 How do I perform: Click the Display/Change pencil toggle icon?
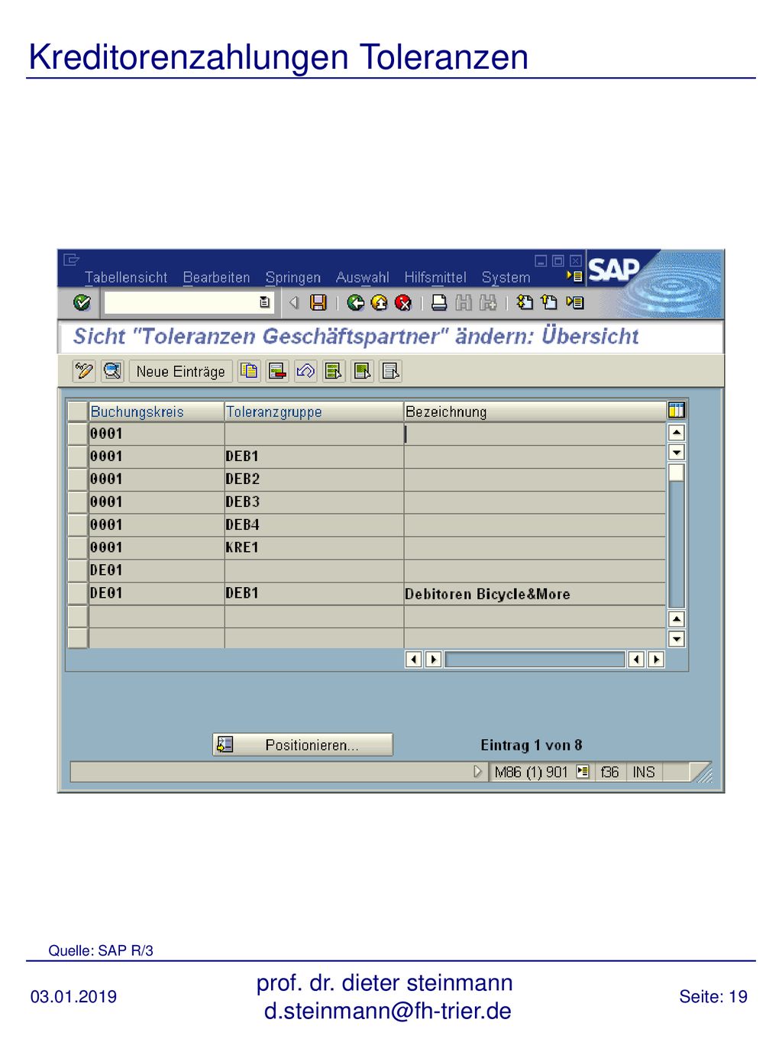(x=84, y=371)
